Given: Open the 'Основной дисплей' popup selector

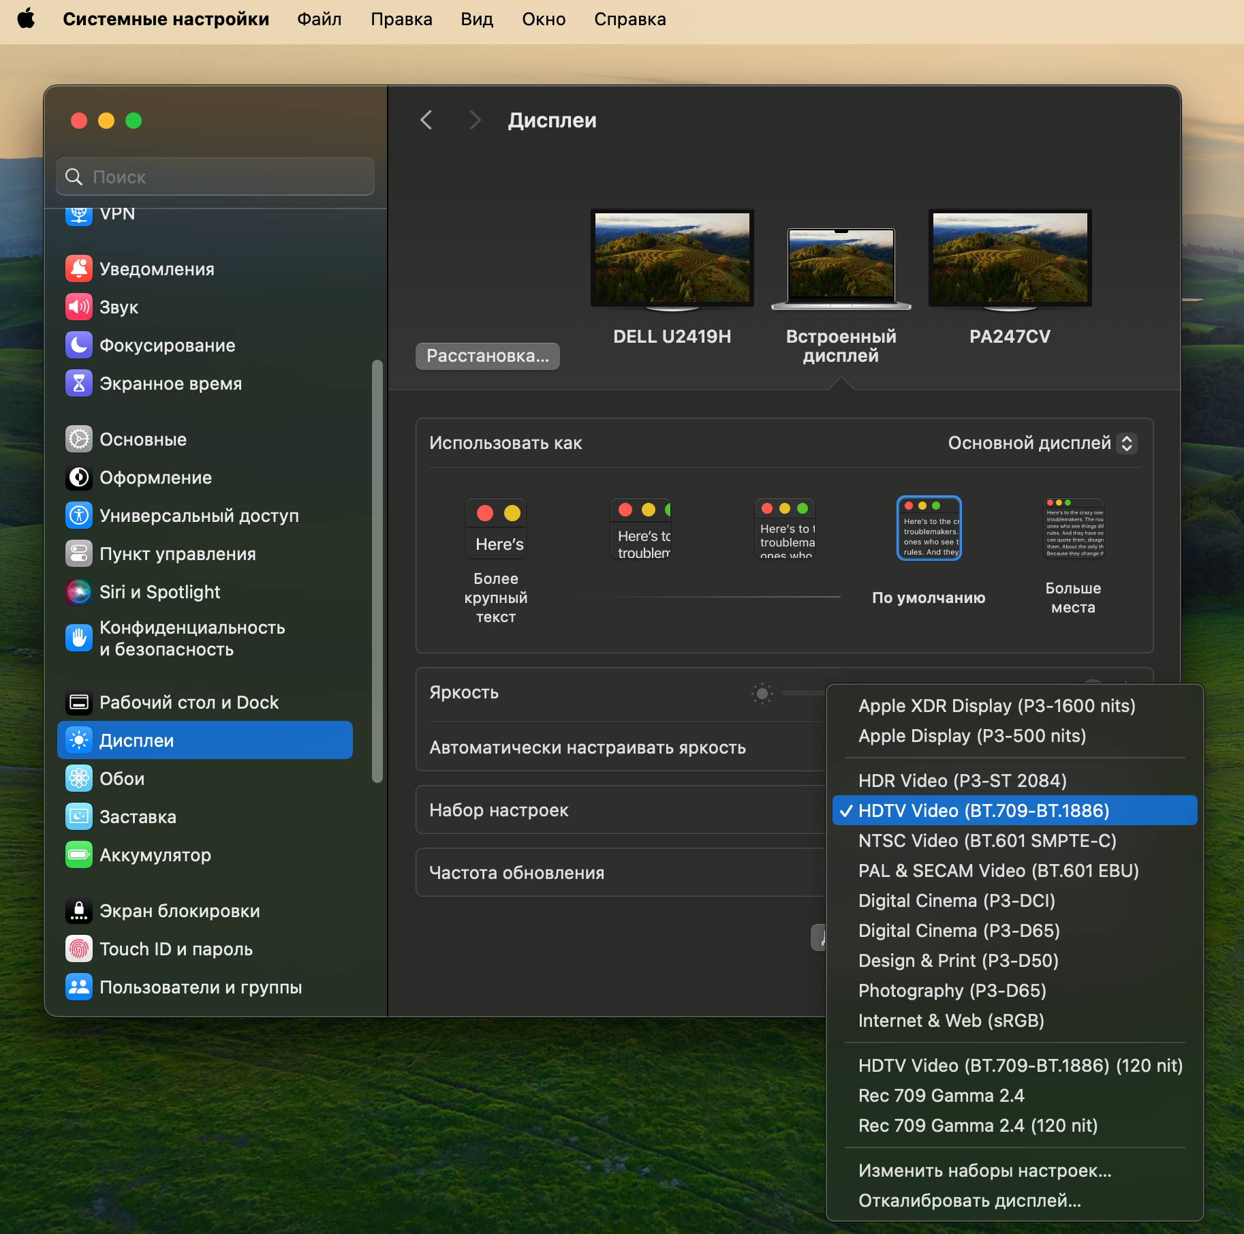Looking at the screenshot, I should coord(1042,444).
